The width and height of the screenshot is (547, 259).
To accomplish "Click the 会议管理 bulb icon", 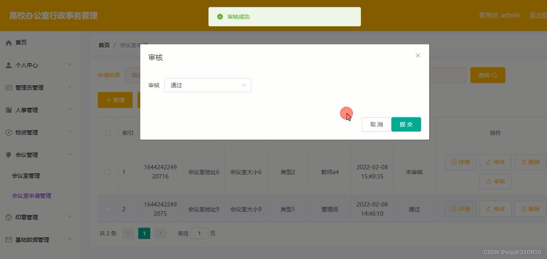I will (x=9, y=155).
